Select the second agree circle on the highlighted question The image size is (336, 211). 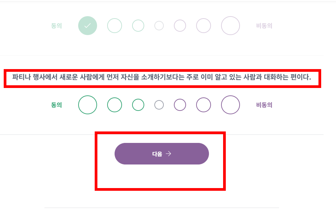(x=114, y=104)
